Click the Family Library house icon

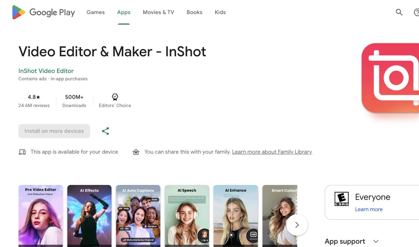pos(136,152)
